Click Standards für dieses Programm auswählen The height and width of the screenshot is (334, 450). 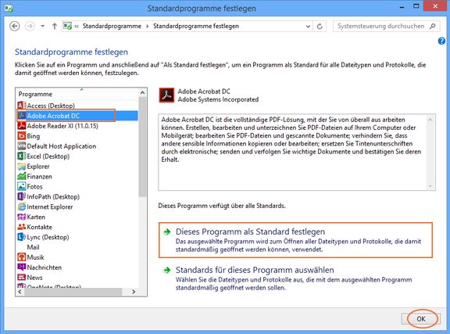[x=295, y=278]
